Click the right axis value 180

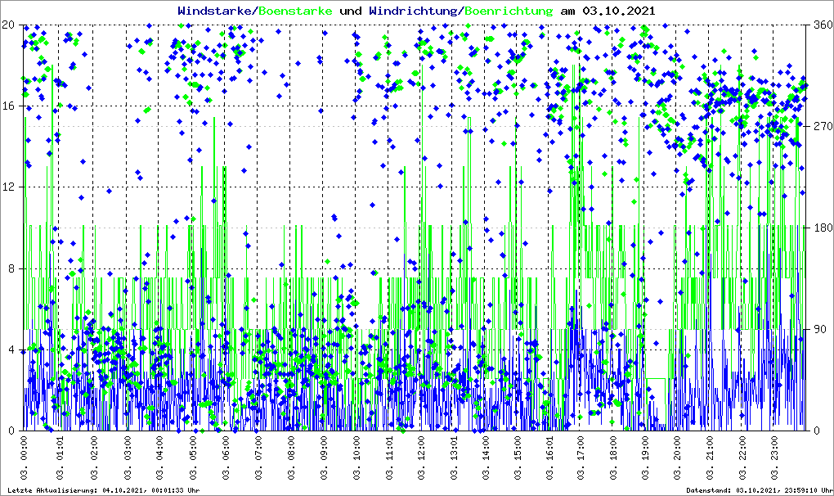click(823, 228)
